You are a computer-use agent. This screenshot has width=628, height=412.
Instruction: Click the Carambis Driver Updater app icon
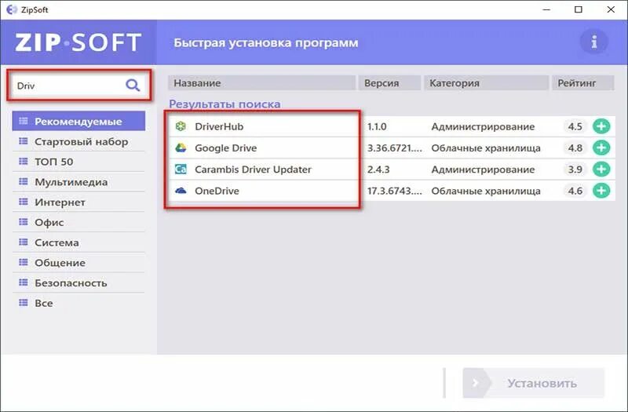(x=181, y=170)
